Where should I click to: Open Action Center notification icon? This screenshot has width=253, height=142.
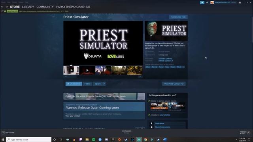[x=249, y=139]
